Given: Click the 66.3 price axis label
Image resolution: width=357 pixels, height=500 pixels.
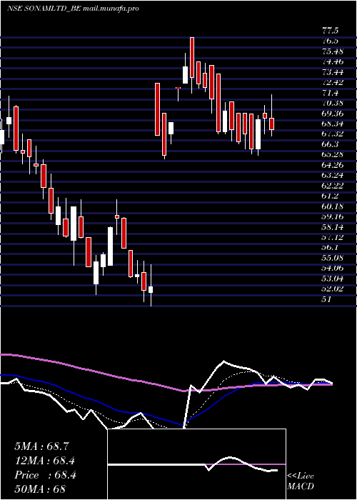Looking at the screenshot, I should (330, 144).
